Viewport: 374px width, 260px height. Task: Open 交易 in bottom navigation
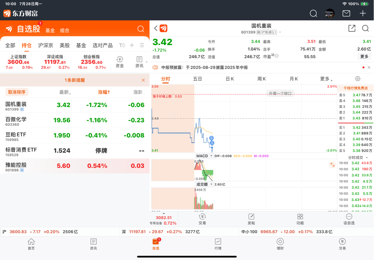point(342,244)
